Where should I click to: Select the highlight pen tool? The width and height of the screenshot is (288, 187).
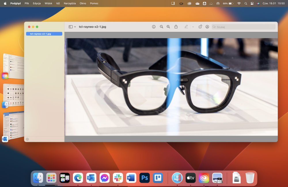tap(186, 26)
